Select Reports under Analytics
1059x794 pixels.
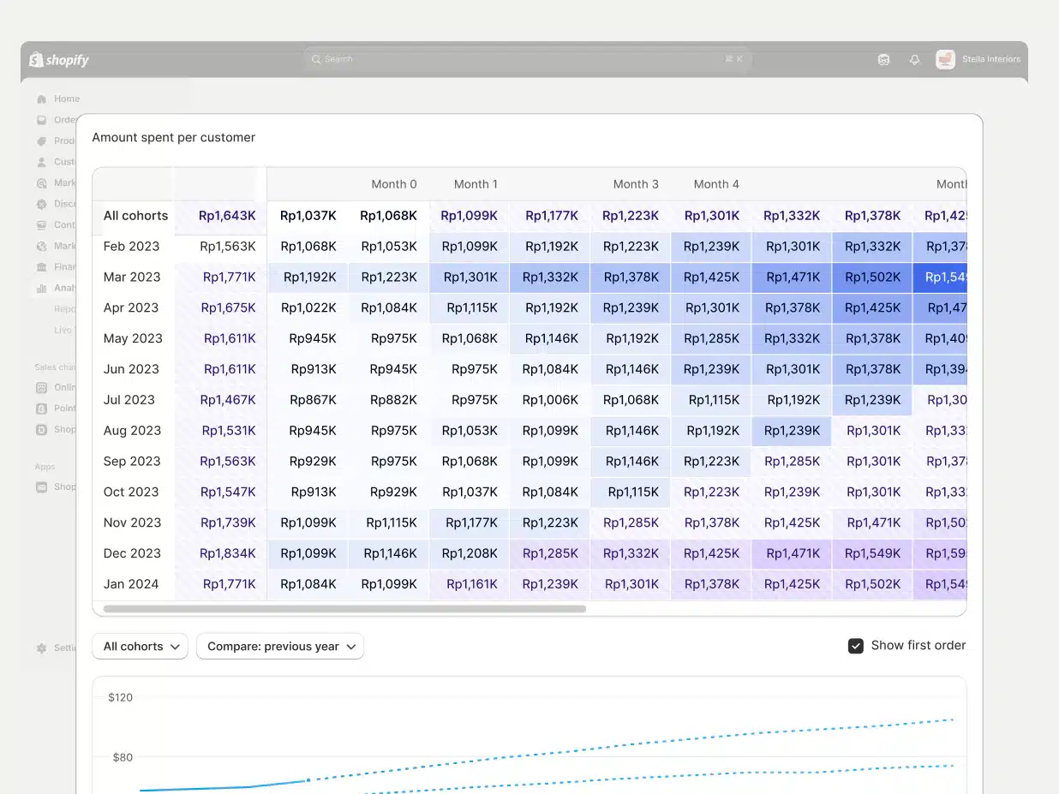coord(65,308)
